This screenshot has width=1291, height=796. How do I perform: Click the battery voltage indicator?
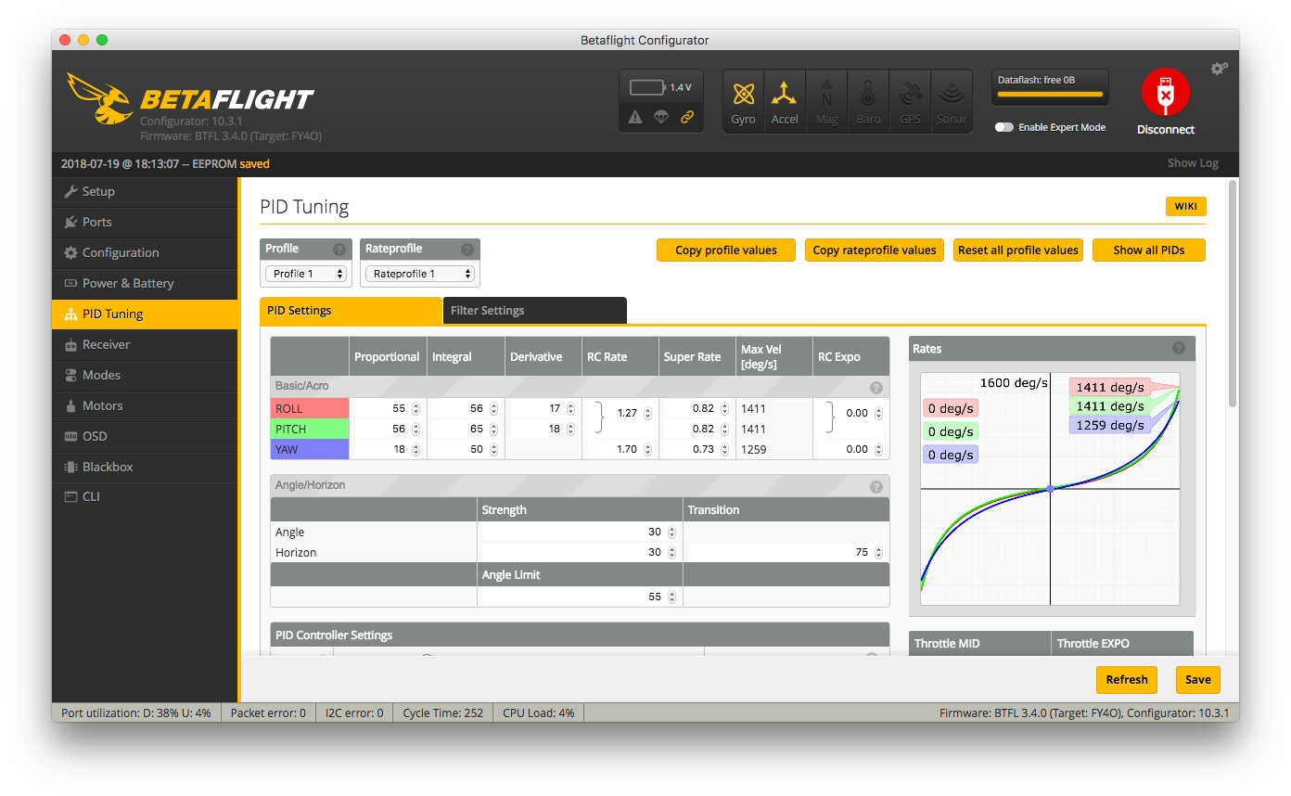[x=660, y=87]
